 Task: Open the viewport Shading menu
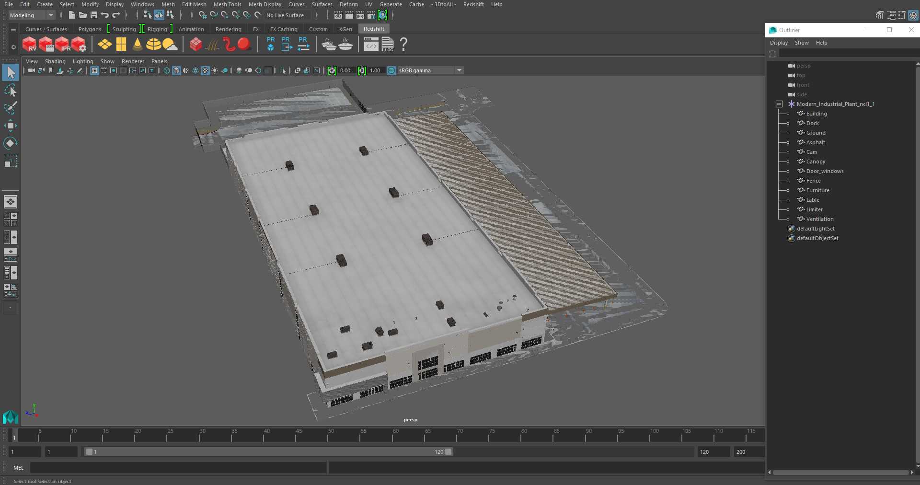point(55,61)
